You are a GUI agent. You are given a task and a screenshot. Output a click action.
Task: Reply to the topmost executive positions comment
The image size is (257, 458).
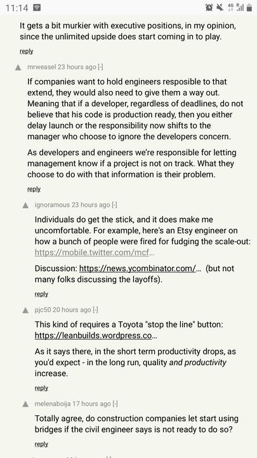(x=27, y=52)
